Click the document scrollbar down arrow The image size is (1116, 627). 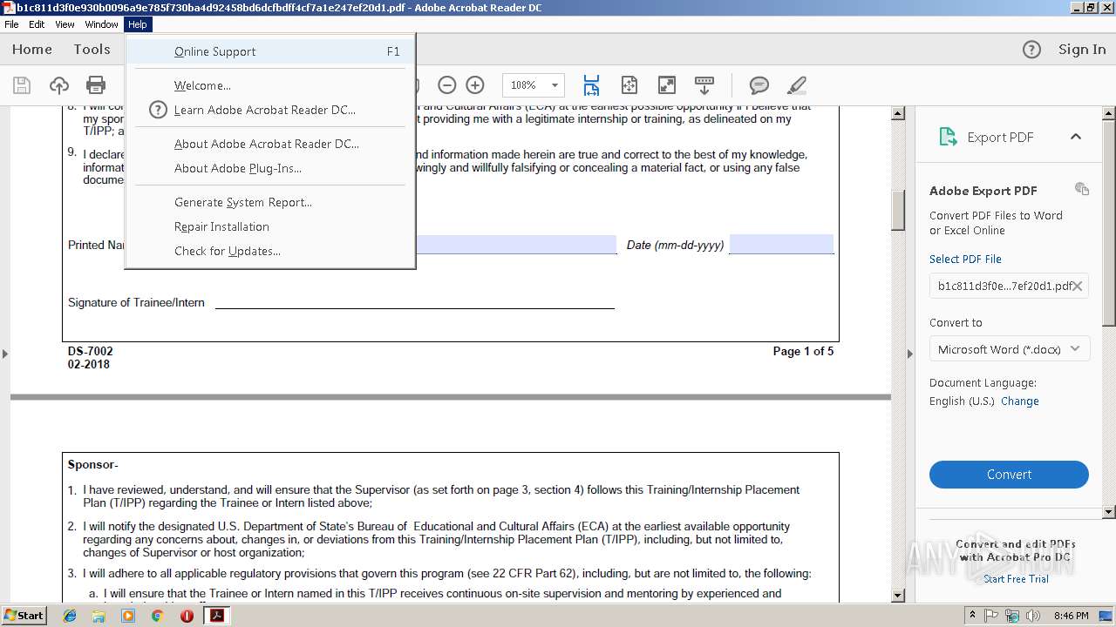pyautogui.click(x=898, y=596)
